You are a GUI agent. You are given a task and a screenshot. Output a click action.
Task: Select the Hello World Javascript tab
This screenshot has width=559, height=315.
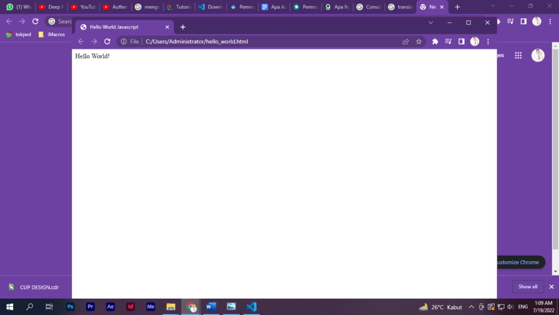tap(124, 27)
